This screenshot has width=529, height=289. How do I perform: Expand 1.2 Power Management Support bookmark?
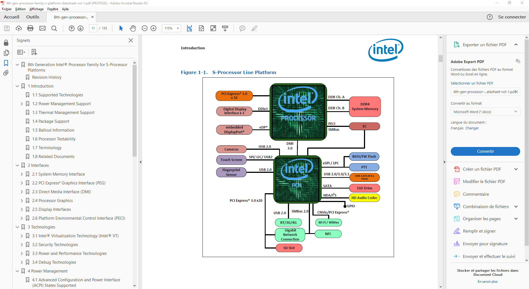point(22,104)
